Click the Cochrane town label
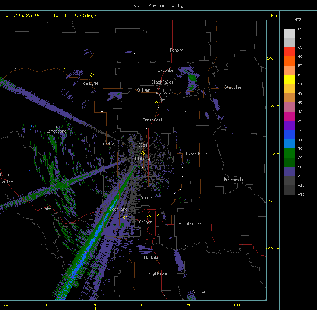 (x=118, y=209)
